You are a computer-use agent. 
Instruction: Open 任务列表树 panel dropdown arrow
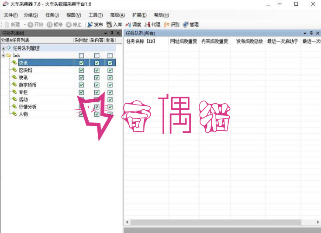pyautogui.click(x=105, y=33)
